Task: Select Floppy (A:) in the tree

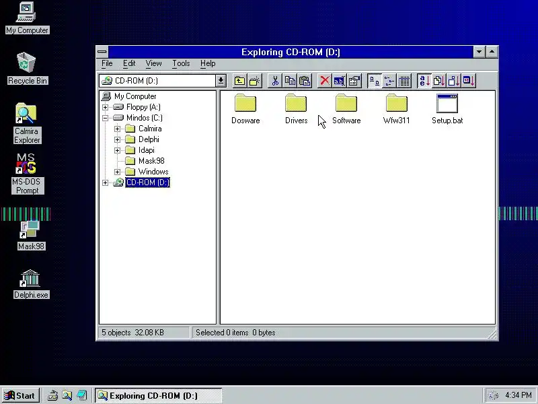Action: click(143, 107)
